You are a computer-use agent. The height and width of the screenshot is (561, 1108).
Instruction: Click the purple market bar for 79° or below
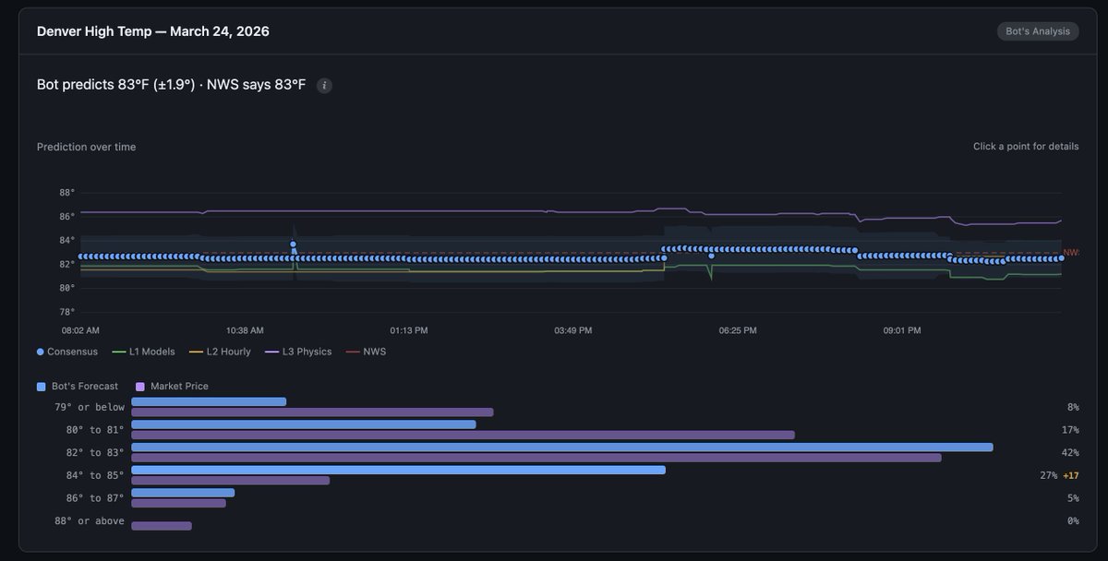click(x=313, y=412)
